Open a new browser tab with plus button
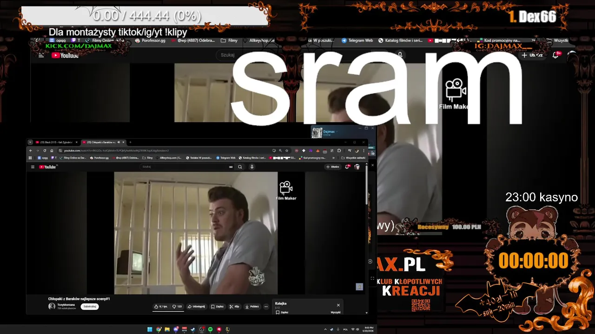This screenshot has height=334, width=595. point(130,142)
